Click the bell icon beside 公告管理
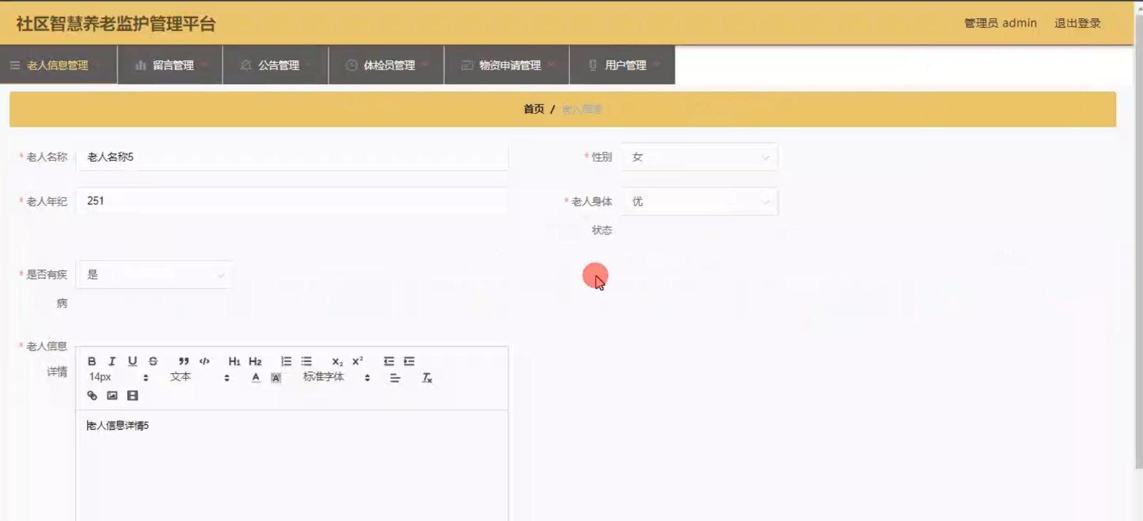Screen dimensions: 1143x521 pos(245,65)
